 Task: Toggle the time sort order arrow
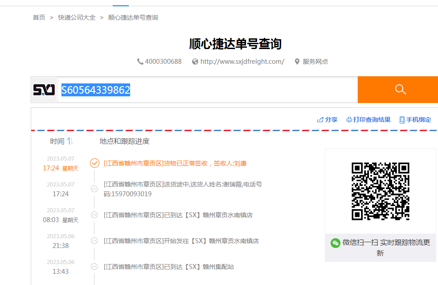pos(70,141)
